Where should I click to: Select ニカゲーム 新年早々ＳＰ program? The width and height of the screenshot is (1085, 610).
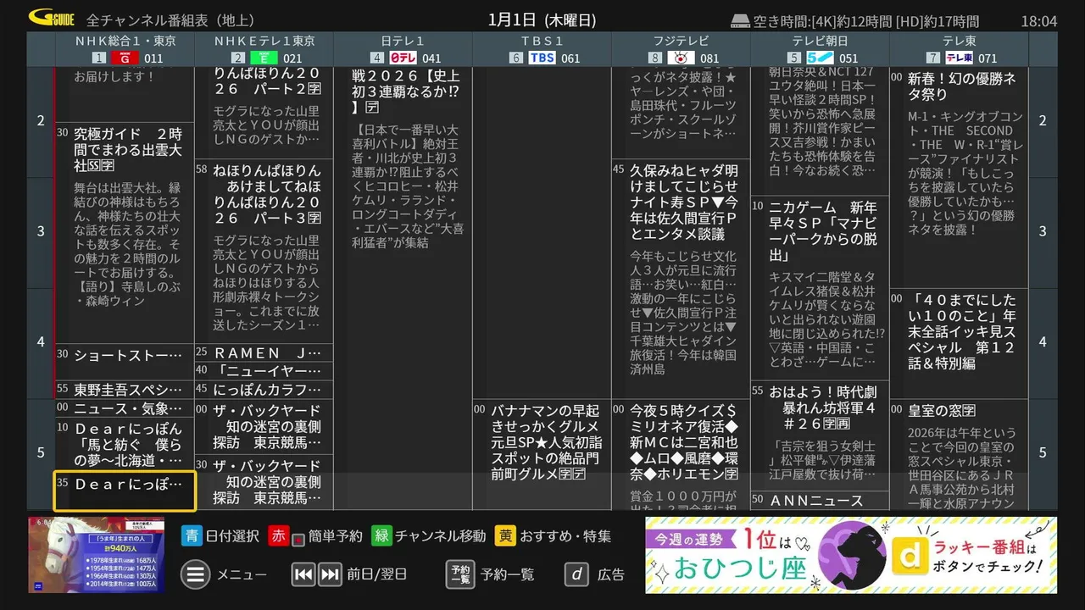point(820,287)
